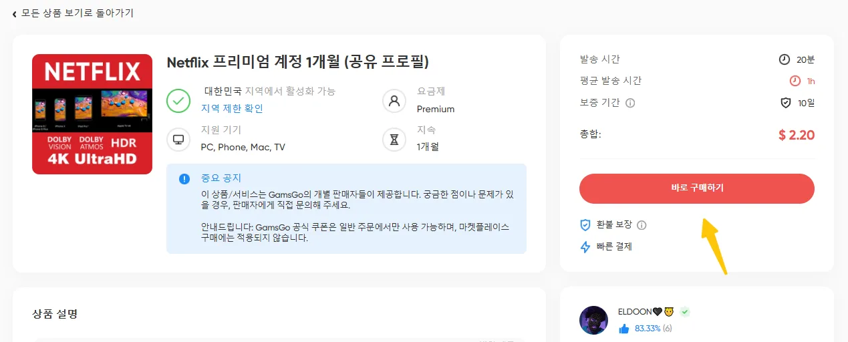
Task: Click the info icon beside 보증 기간
Action: click(630, 103)
